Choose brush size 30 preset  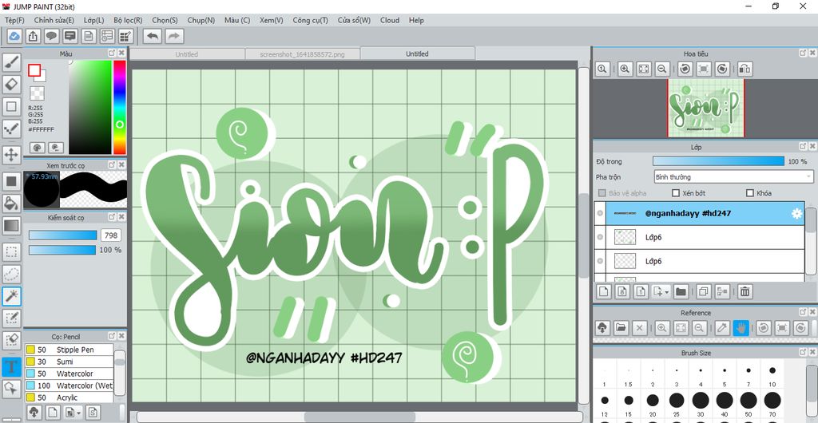(701, 405)
